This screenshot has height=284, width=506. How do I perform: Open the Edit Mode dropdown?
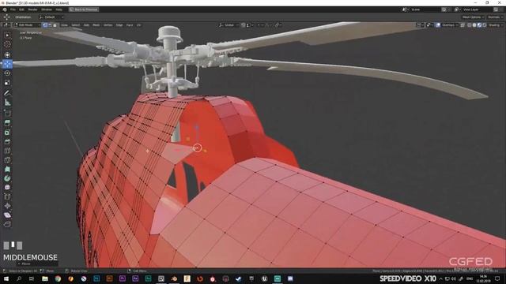click(x=27, y=25)
